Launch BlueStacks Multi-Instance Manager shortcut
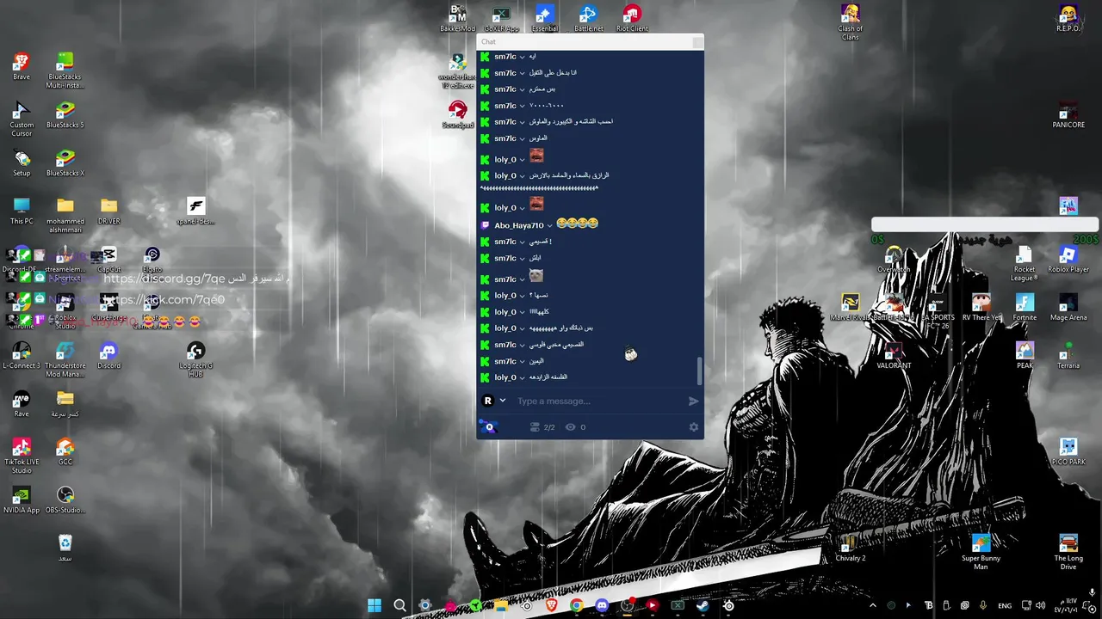 (65, 70)
